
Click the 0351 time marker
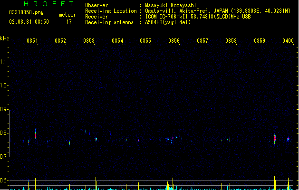(32, 41)
